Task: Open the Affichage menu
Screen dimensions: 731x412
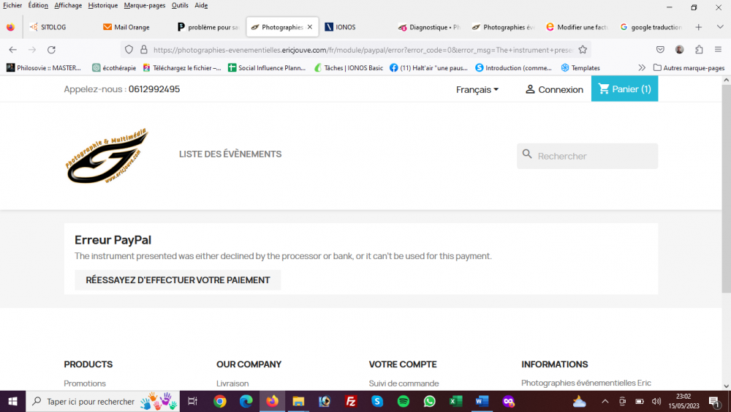Action: pos(68,6)
